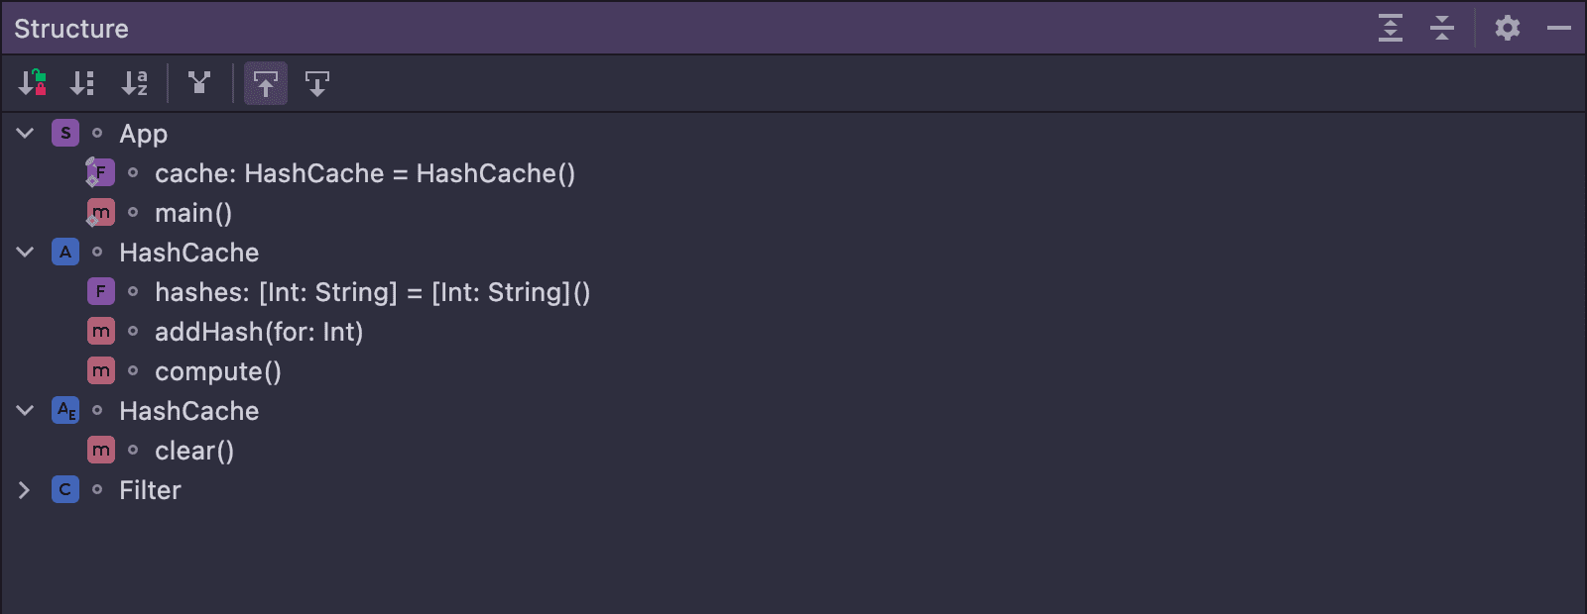Select the hashes dictionary field entry
1587x614 pixels.
point(372,292)
